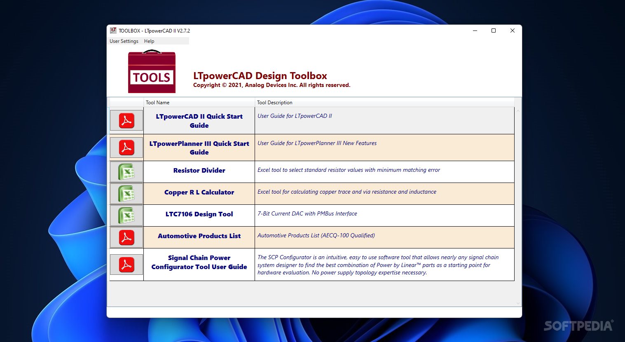Click the Tool Description column header
This screenshot has width=625, height=342.
pos(384,103)
